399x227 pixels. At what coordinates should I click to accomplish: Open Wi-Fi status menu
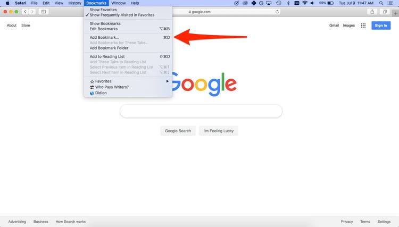tap(305, 3)
